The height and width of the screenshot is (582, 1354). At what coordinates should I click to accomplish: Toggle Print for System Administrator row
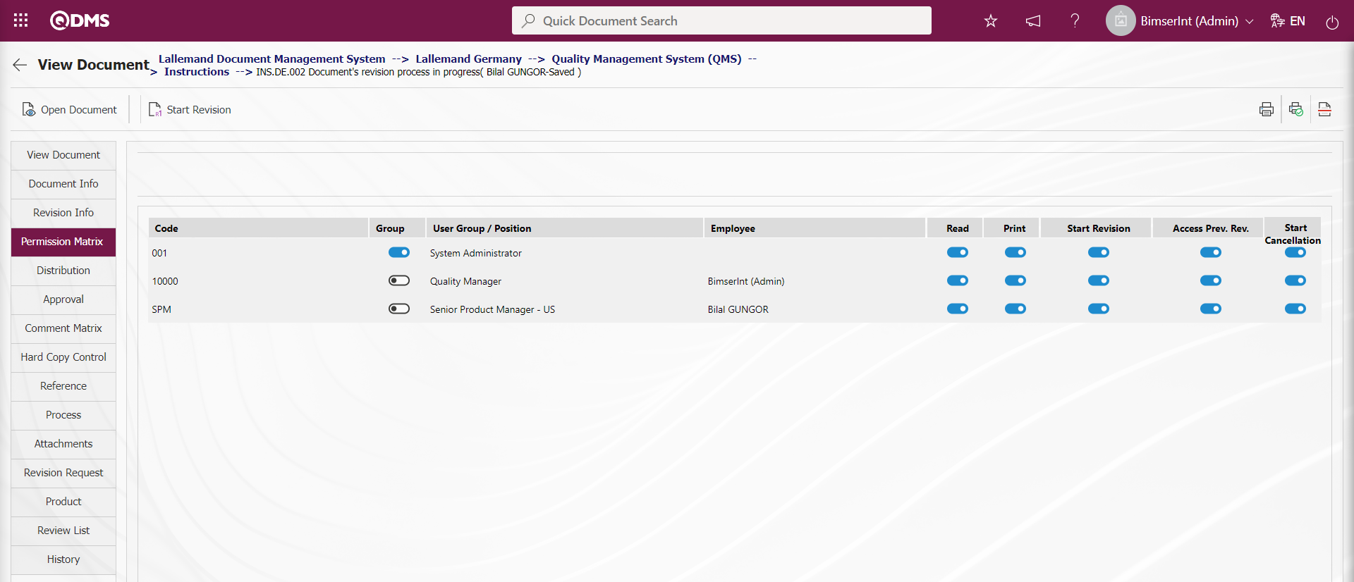[1015, 252]
